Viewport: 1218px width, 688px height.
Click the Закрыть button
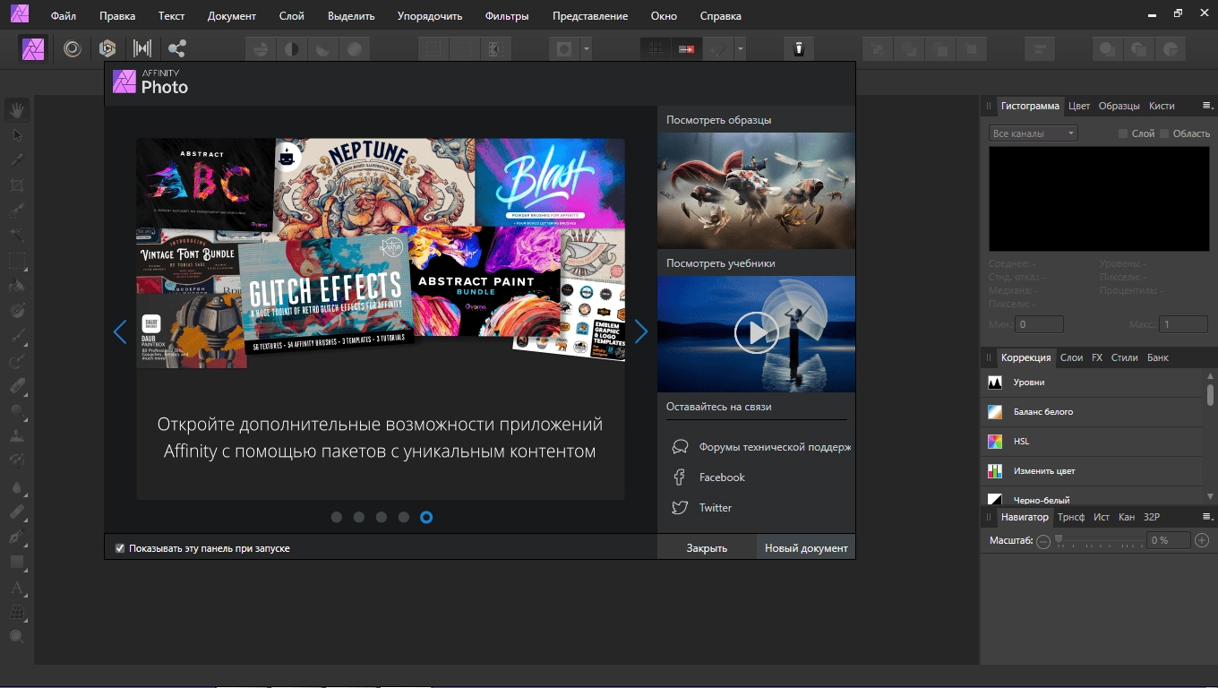pyautogui.click(x=707, y=547)
